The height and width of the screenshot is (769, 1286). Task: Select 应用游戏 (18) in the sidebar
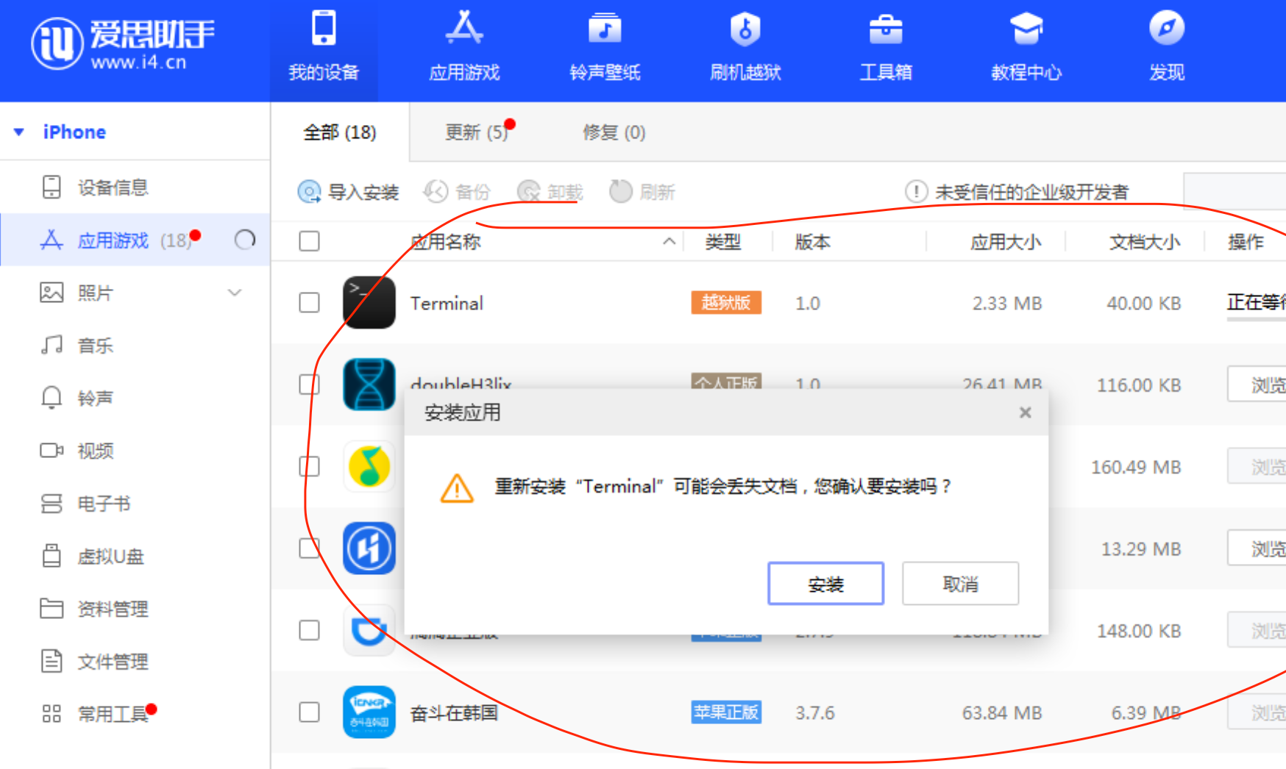pos(135,240)
